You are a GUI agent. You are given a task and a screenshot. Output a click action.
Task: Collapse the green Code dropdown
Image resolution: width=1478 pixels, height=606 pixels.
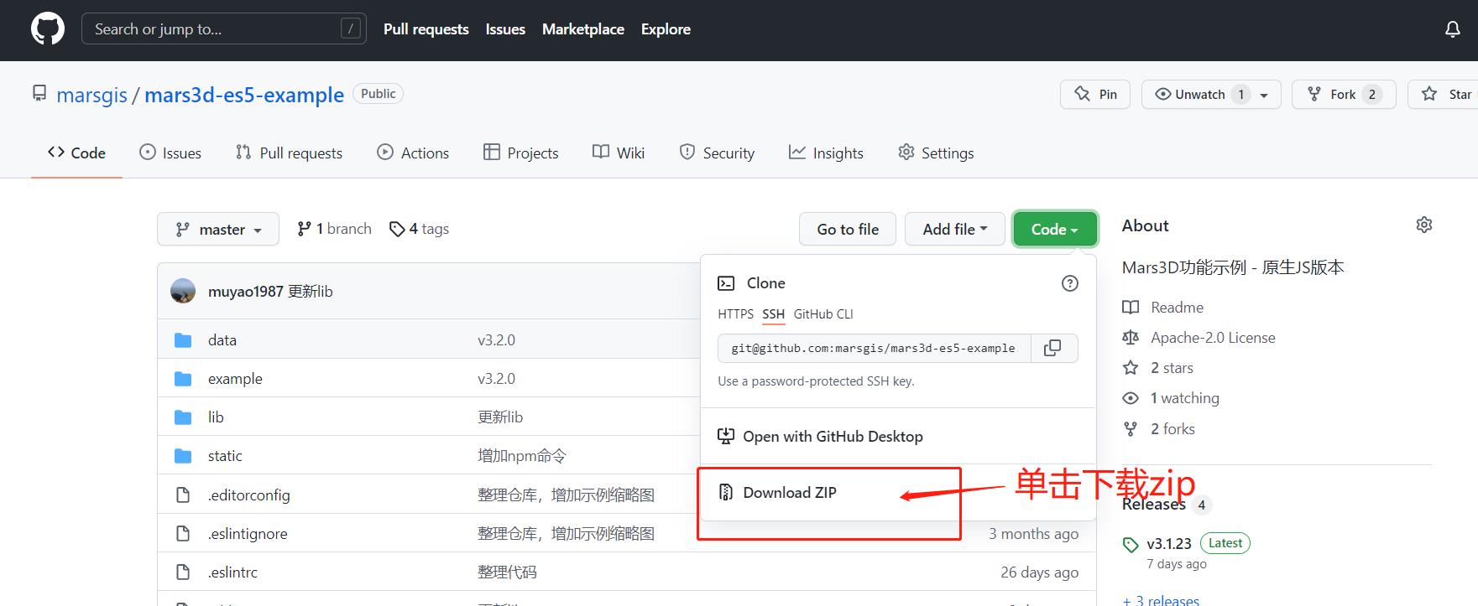[x=1055, y=229]
